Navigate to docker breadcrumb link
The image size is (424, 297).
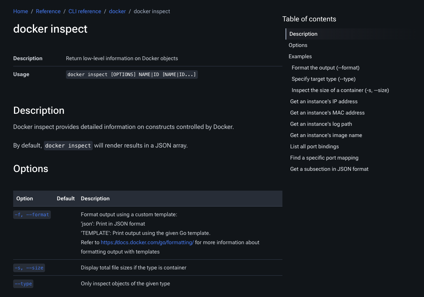[x=117, y=11]
